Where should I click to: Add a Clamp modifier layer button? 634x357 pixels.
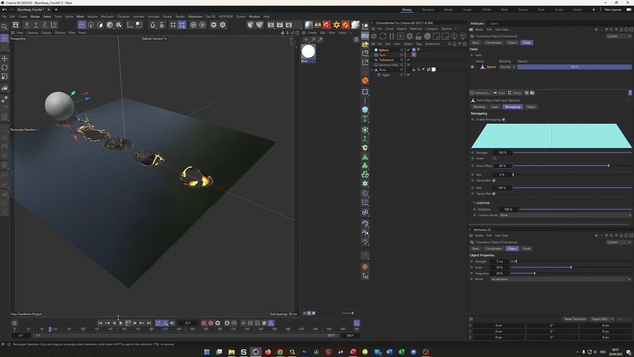(x=515, y=93)
